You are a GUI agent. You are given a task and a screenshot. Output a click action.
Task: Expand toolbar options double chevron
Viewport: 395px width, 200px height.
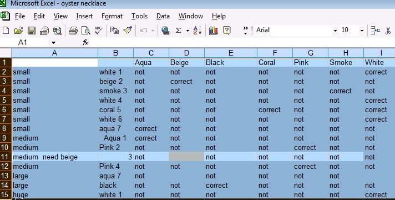tap(246, 30)
